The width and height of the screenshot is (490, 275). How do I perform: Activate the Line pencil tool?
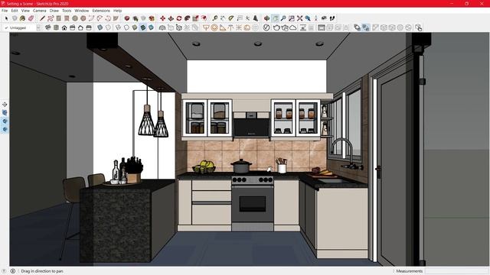(42, 18)
